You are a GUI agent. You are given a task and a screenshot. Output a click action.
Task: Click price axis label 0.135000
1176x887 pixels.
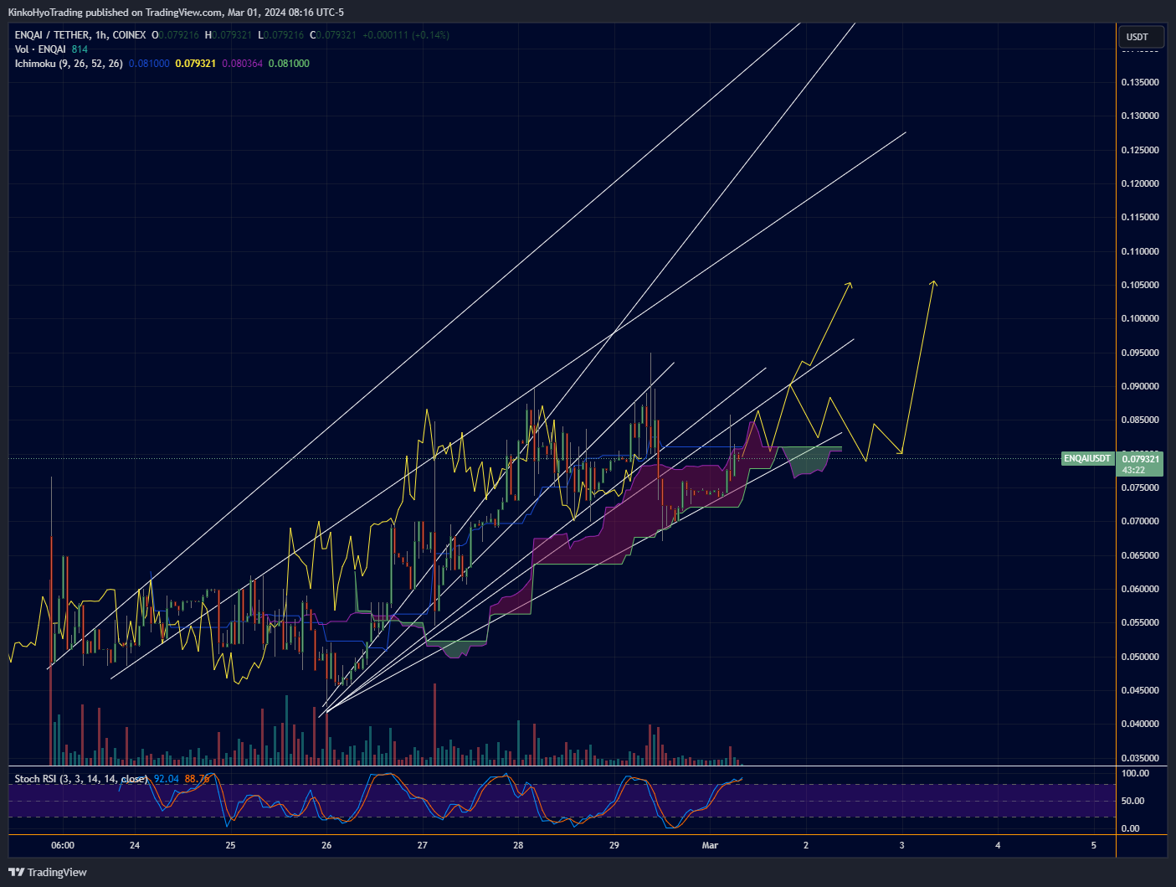[1140, 82]
